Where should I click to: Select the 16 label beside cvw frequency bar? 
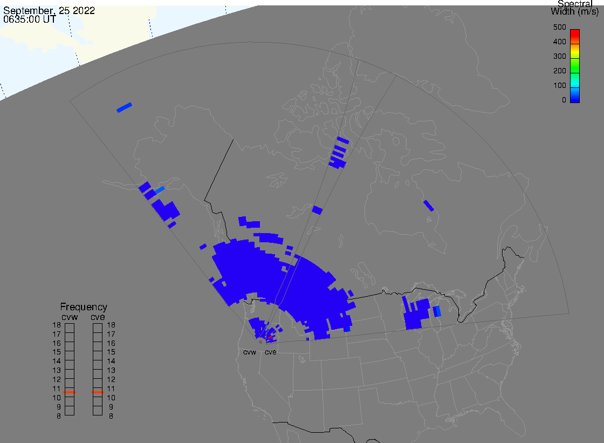pyautogui.click(x=57, y=343)
